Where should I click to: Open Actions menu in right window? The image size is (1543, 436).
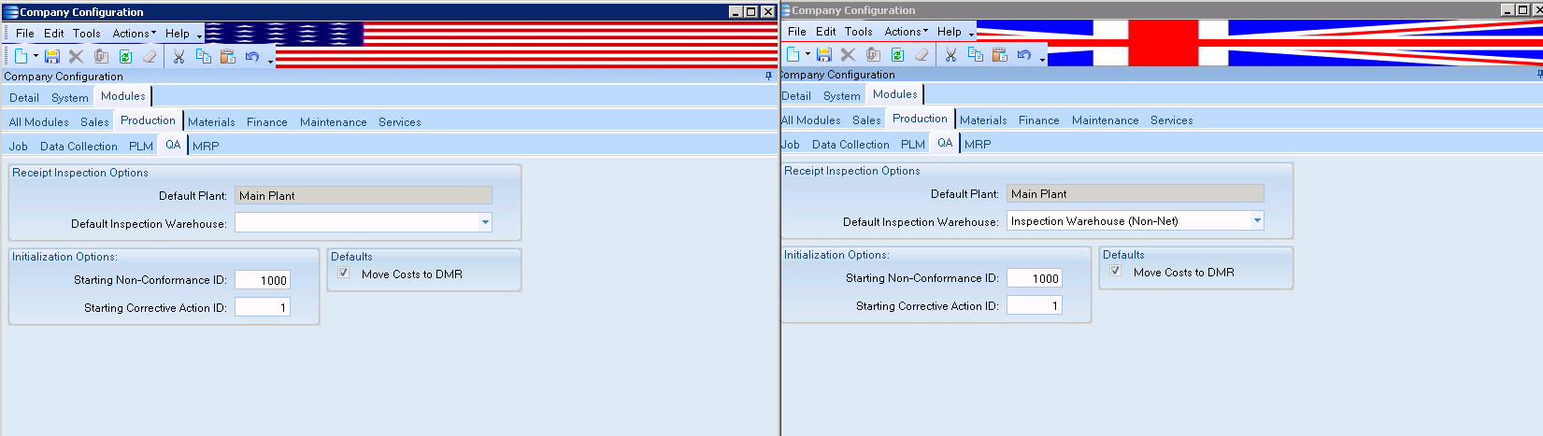(x=906, y=31)
